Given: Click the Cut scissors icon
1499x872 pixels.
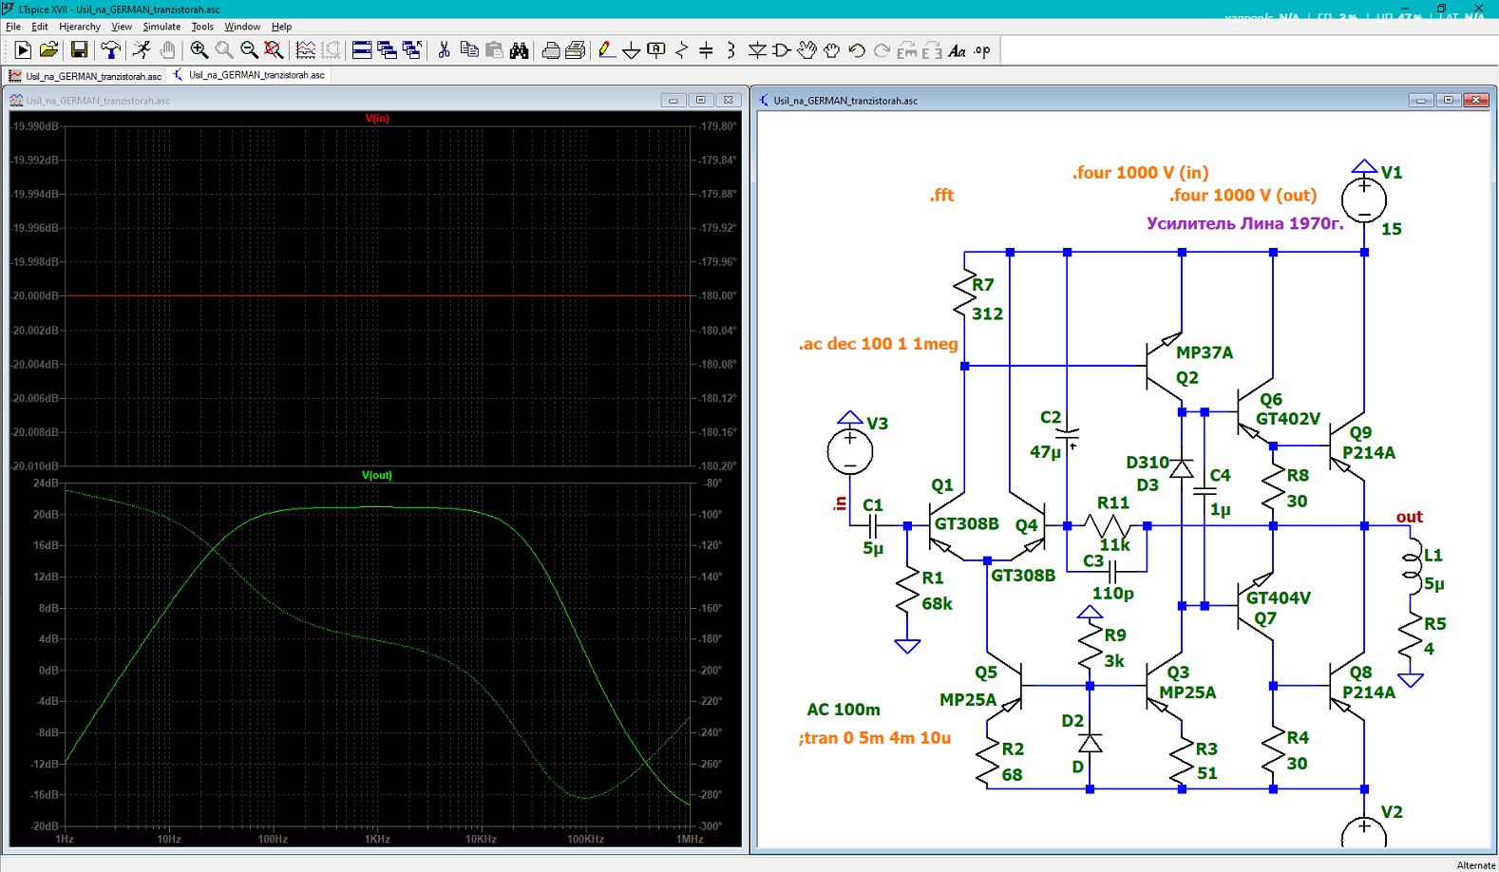Looking at the screenshot, I should pyautogui.click(x=444, y=50).
